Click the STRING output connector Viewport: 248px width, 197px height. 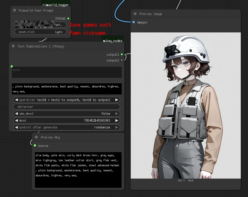pyautogui.click(x=68, y=19)
